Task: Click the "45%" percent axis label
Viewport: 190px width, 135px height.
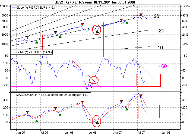Action: 185,27
